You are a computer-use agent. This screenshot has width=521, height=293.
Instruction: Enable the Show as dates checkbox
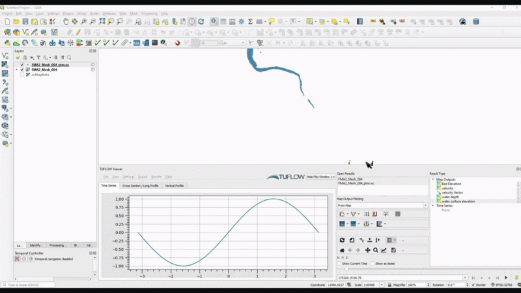click(372, 264)
